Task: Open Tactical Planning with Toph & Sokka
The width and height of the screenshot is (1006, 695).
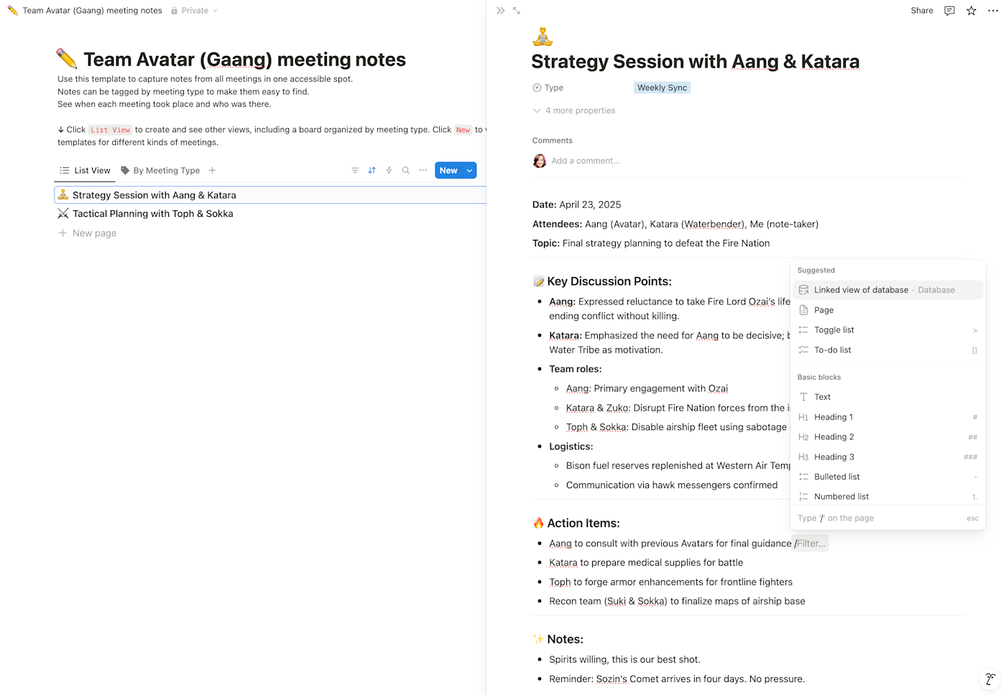Action: click(x=152, y=213)
